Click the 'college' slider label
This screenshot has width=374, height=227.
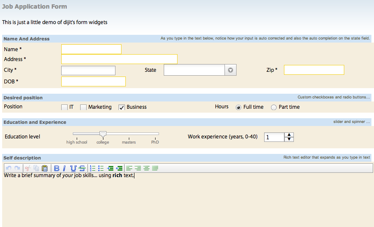pyautogui.click(x=103, y=142)
